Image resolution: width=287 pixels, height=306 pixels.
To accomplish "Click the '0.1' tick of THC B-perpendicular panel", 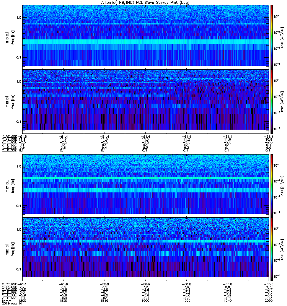I will (x=19, y=206).
